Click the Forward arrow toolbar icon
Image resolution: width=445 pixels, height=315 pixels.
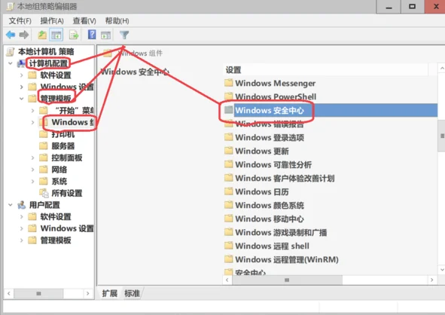24,35
